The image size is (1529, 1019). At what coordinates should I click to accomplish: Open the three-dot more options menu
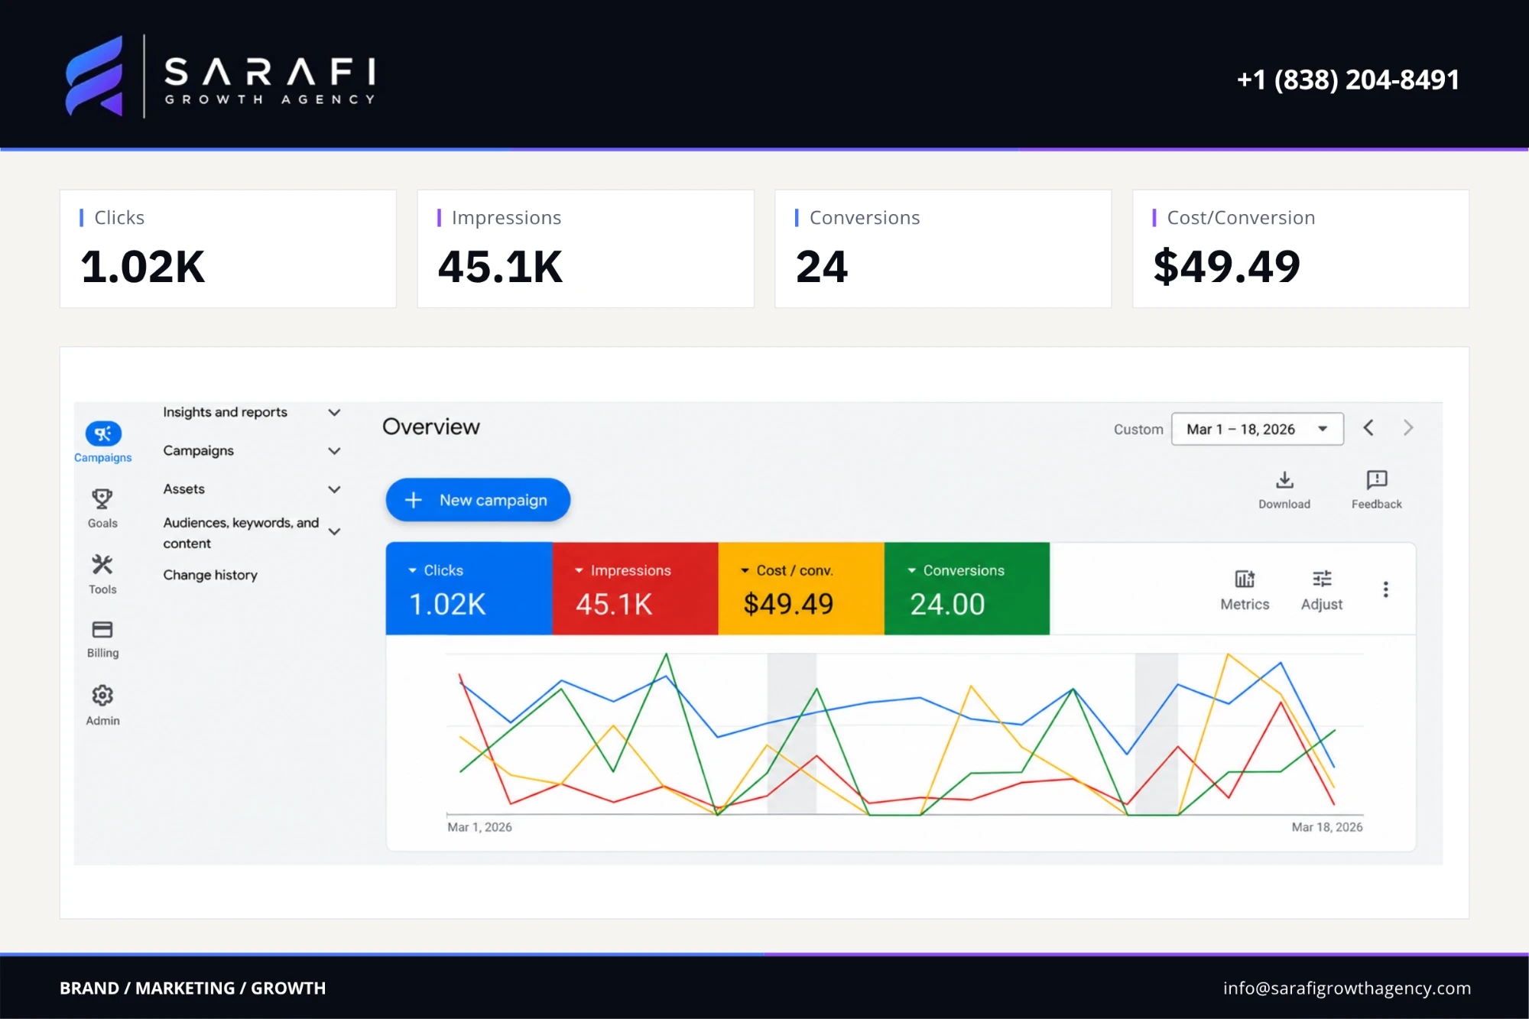pyautogui.click(x=1385, y=589)
